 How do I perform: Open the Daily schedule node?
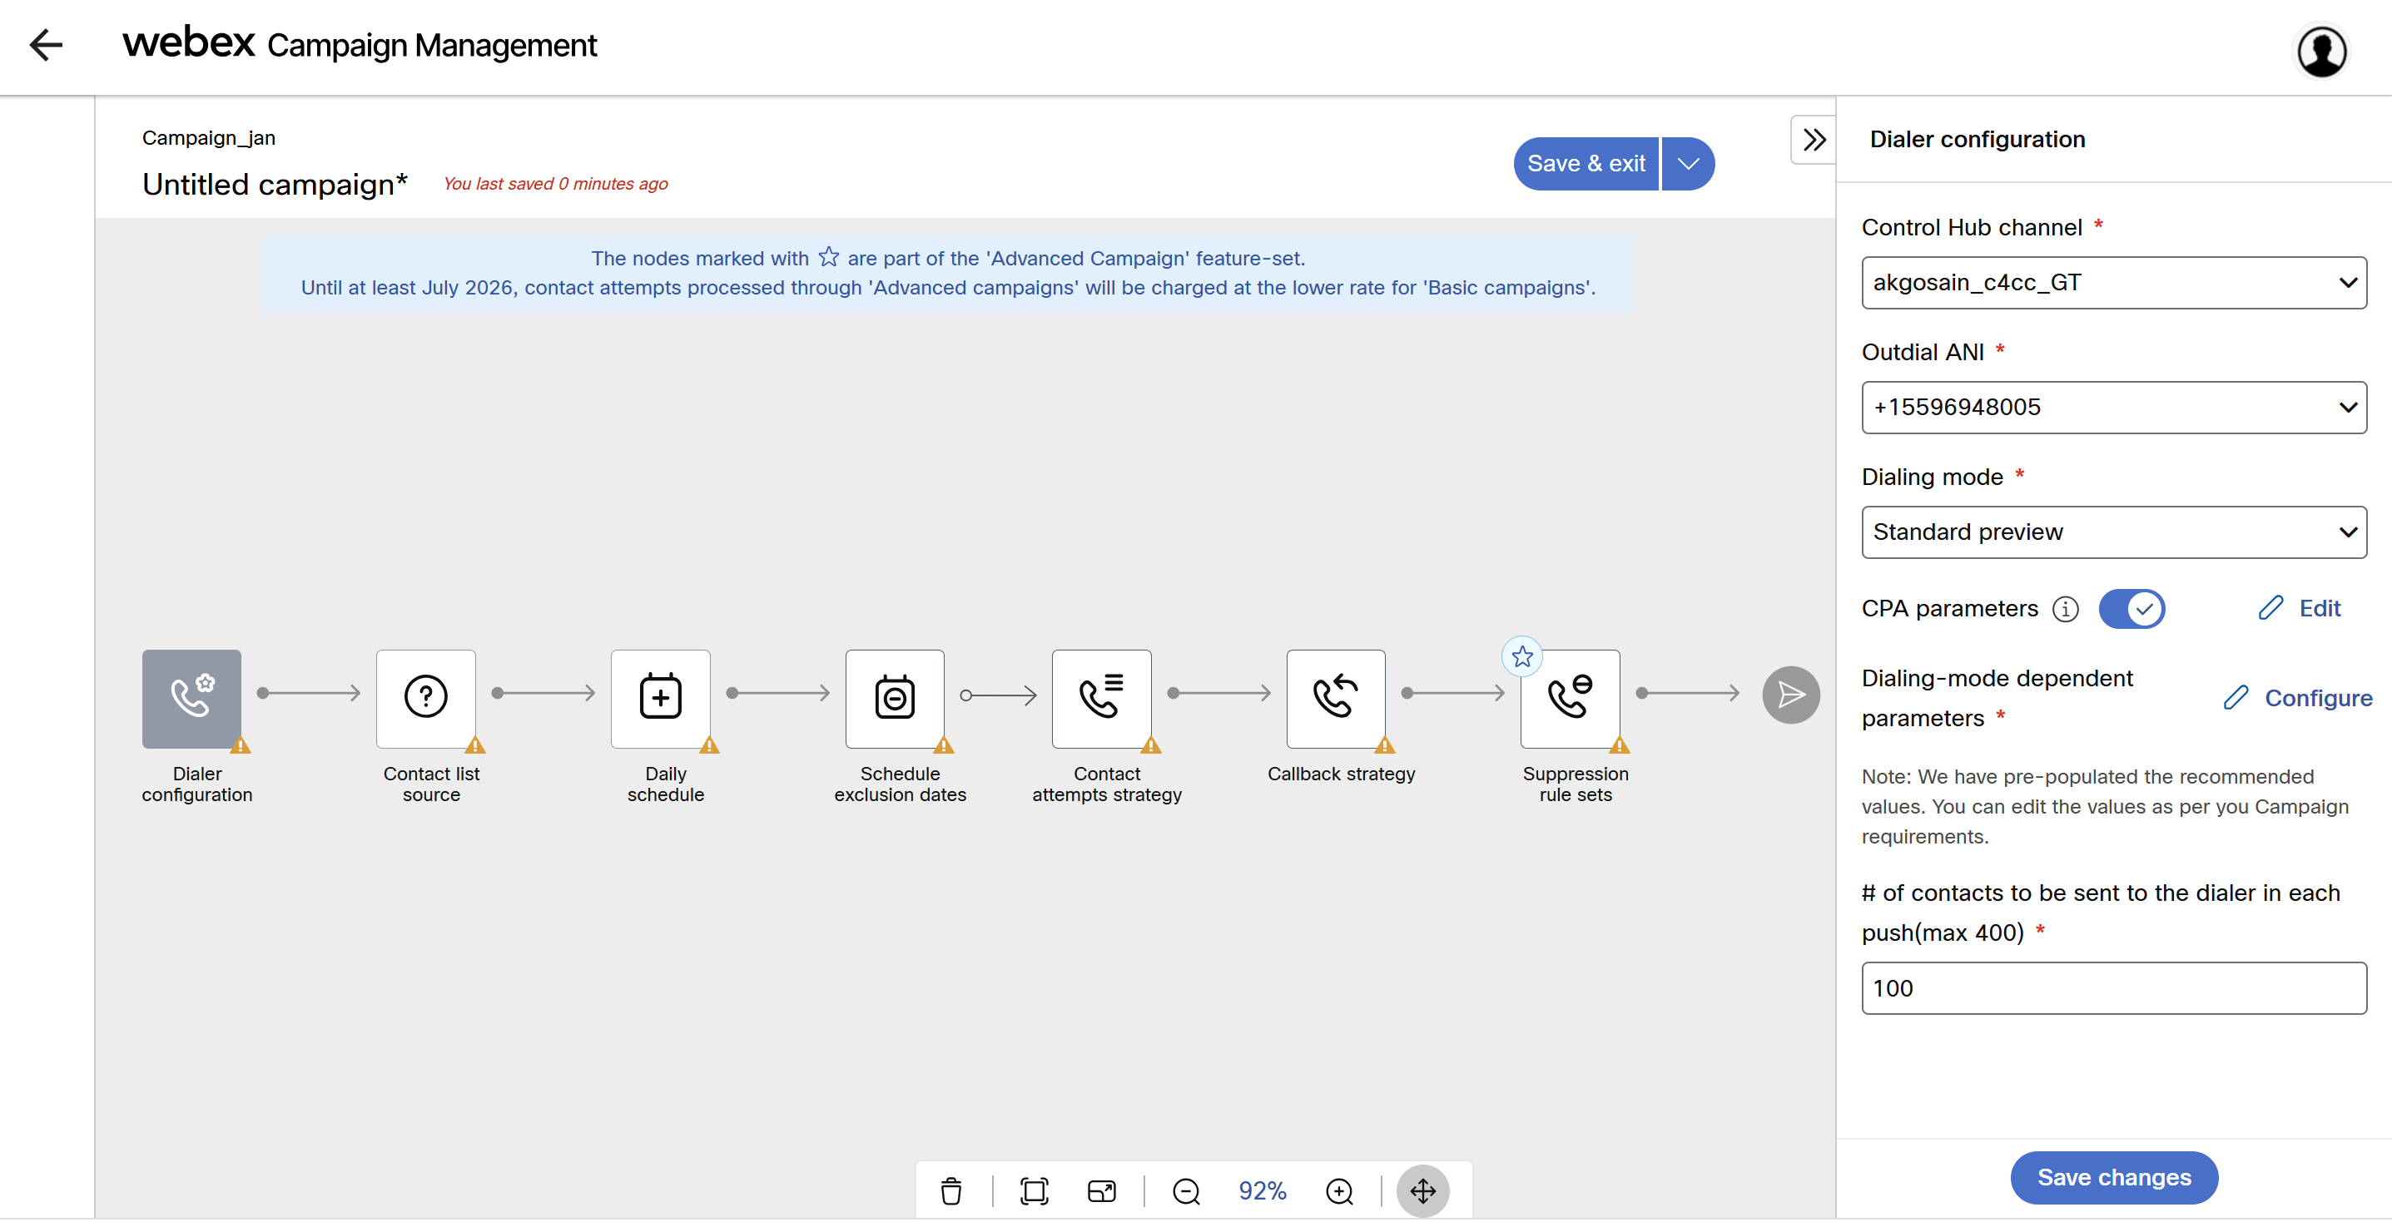660,698
